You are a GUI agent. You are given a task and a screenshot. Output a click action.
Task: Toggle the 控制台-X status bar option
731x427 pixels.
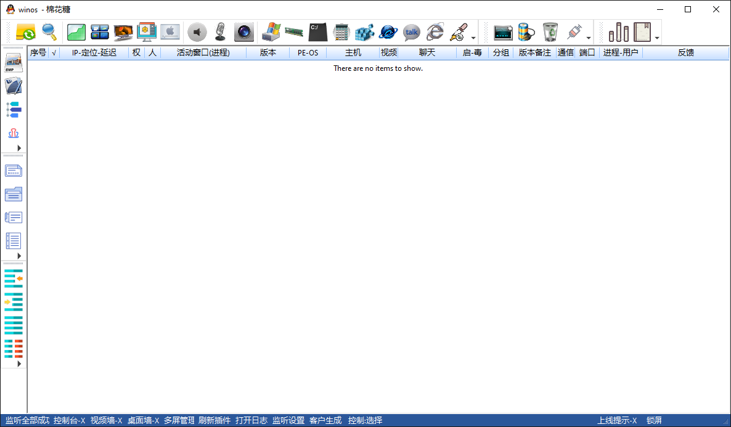tap(69, 420)
